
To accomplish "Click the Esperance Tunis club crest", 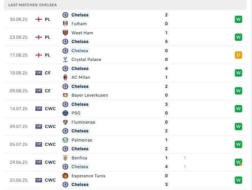I will 65,176.
